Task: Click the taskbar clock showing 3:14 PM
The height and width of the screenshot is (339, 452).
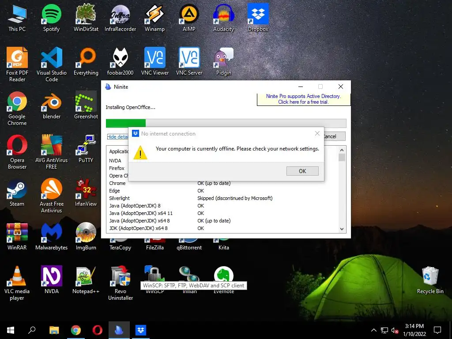Action: pos(414,330)
